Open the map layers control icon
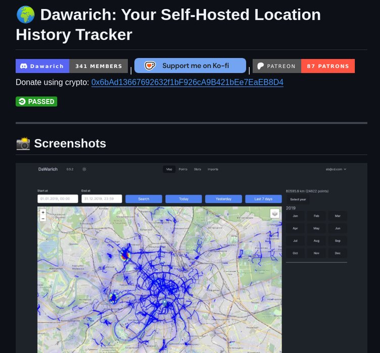This screenshot has width=380, height=353. pos(275,214)
